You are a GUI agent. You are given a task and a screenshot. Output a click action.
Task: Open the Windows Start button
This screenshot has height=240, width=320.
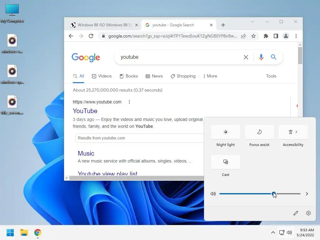[x=10, y=232]
